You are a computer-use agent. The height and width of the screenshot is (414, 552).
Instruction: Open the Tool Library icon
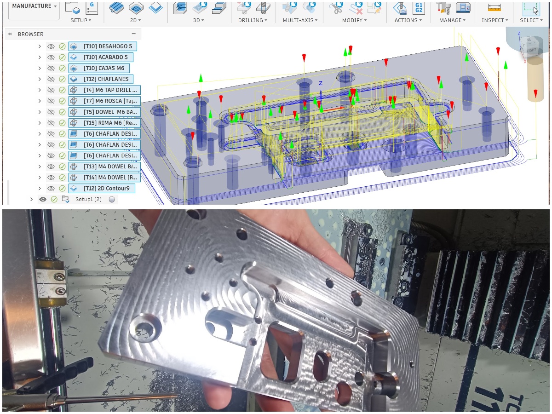[443, 8]
